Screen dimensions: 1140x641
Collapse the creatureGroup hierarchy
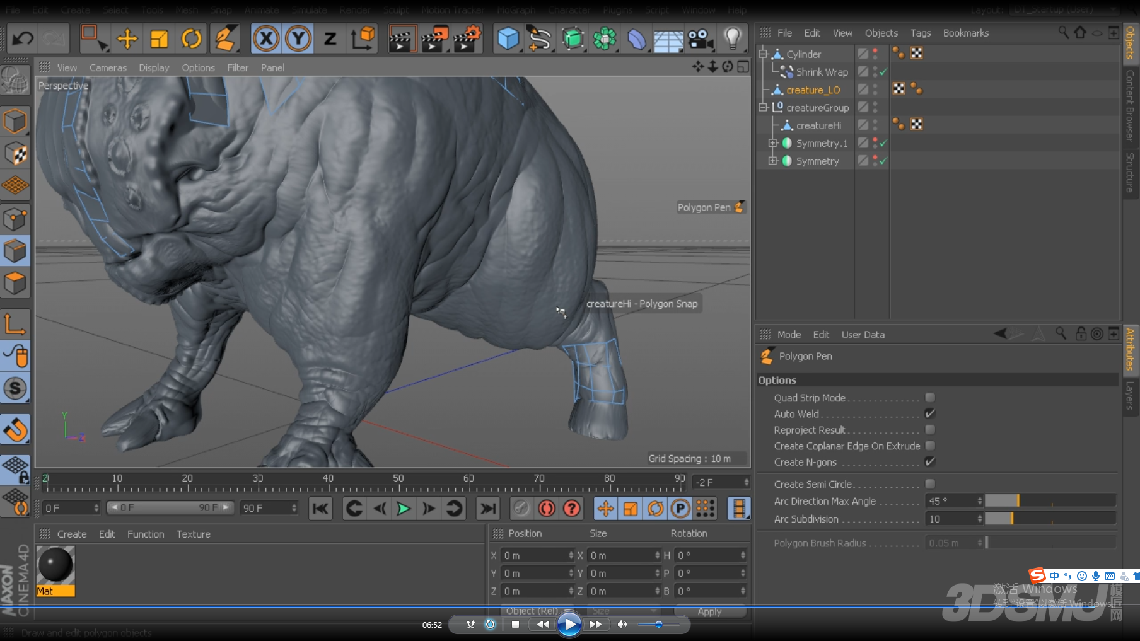tap(763, 108)
